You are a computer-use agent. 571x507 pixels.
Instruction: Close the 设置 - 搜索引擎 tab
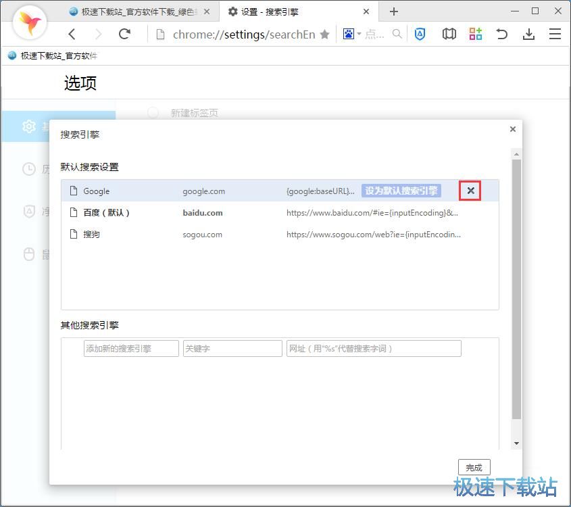[366, 11]
